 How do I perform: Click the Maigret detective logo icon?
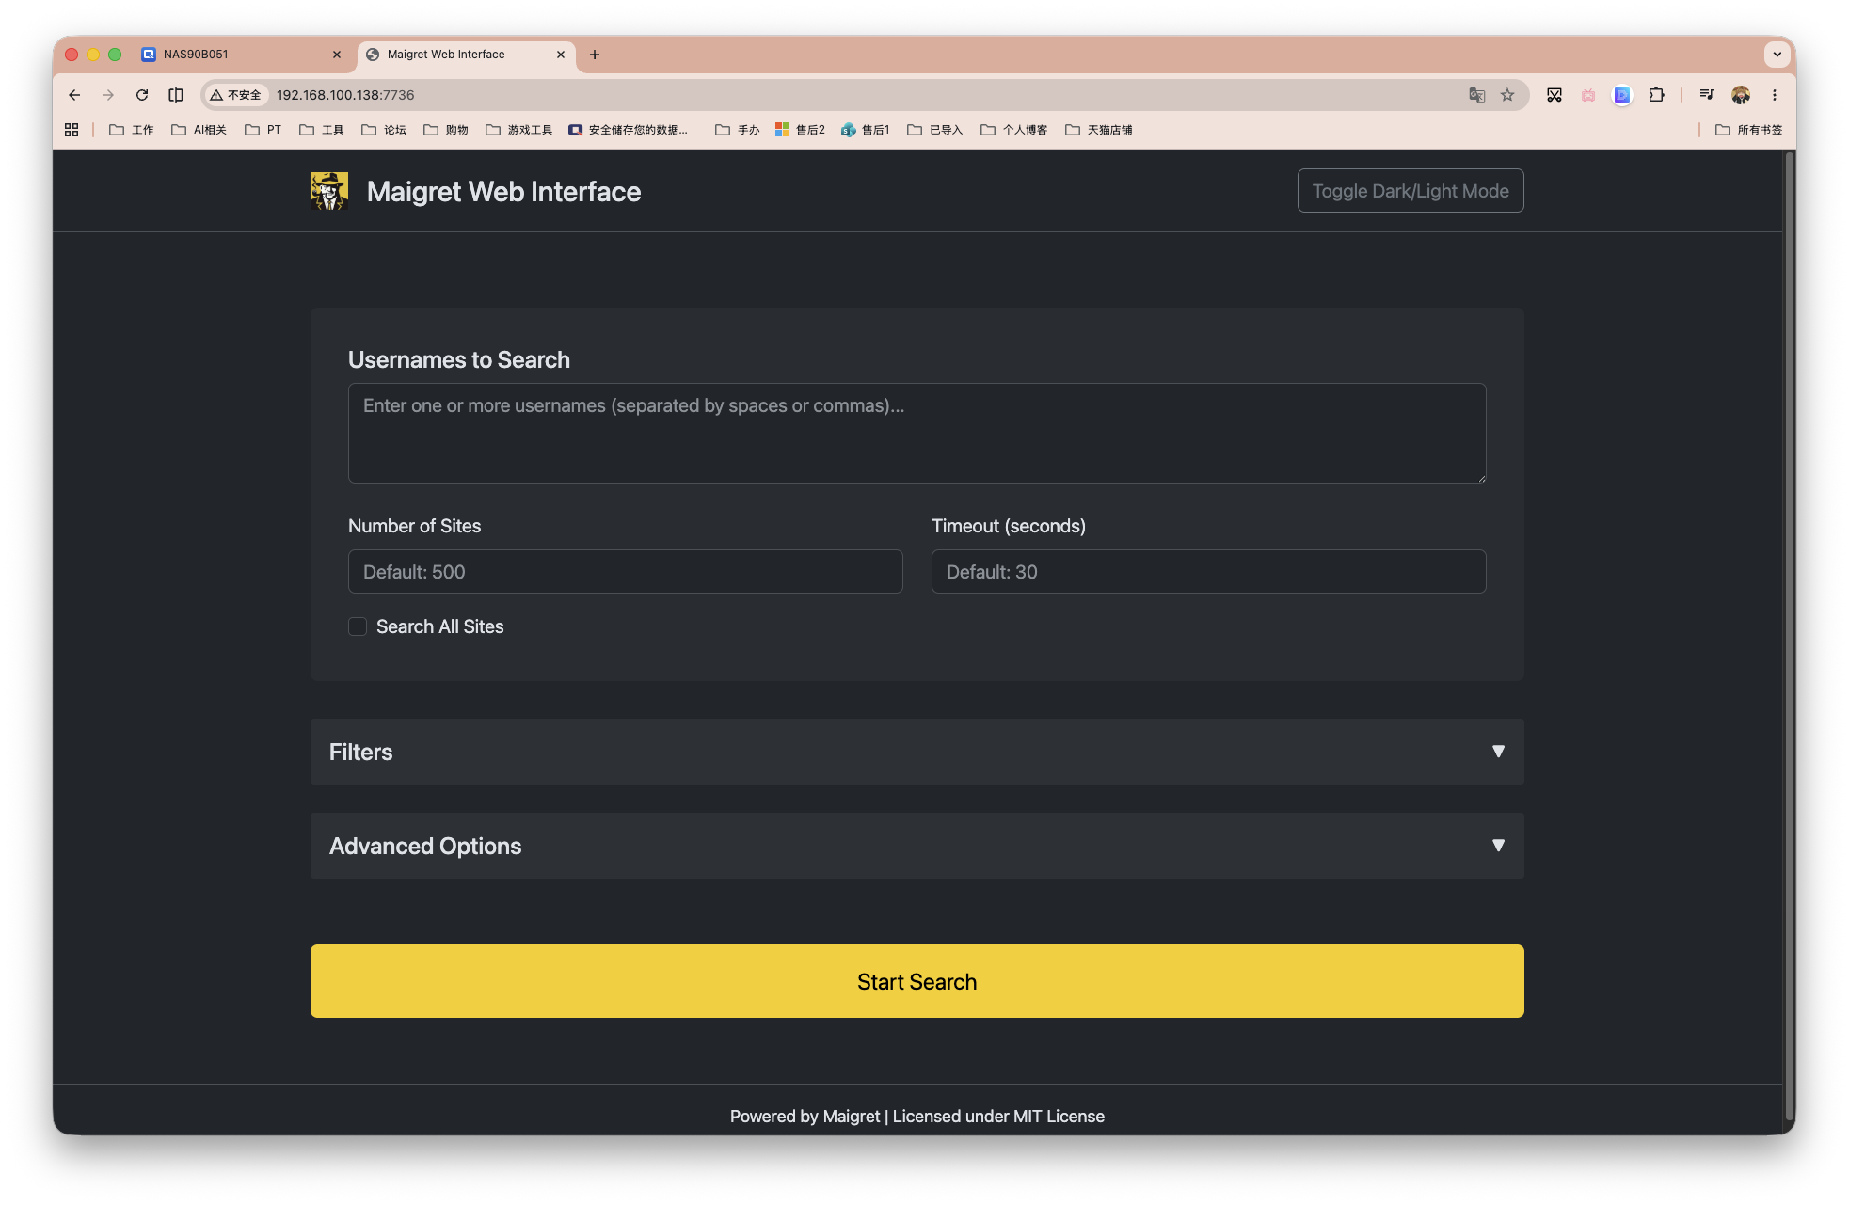[329, 191]
